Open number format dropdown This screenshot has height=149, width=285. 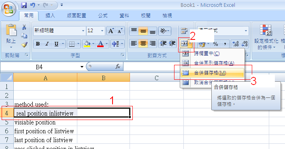(x=246, y=31)
